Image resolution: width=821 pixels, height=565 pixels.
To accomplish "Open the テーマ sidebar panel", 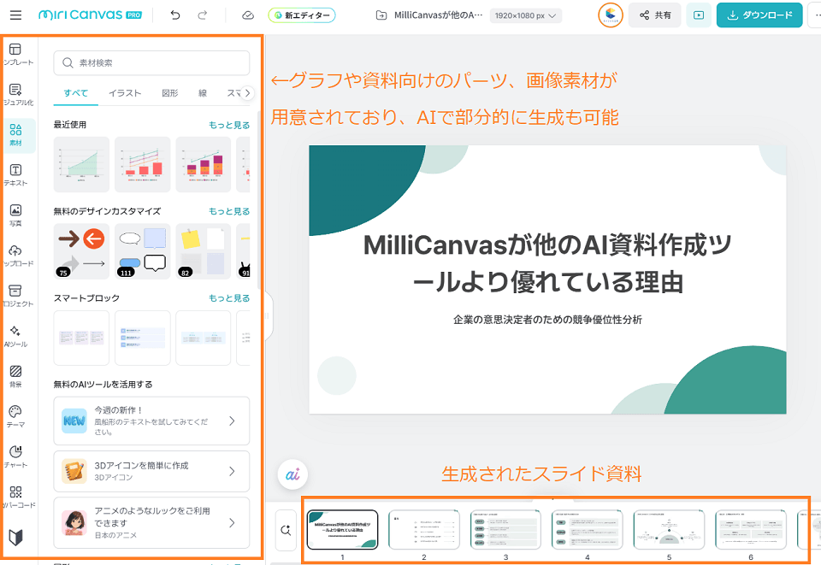I will (15, 417).
